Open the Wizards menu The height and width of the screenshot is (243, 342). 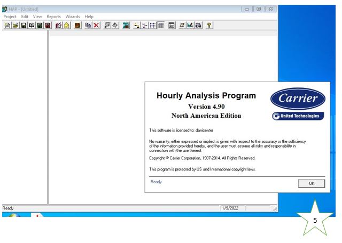[x=73, y=17]
